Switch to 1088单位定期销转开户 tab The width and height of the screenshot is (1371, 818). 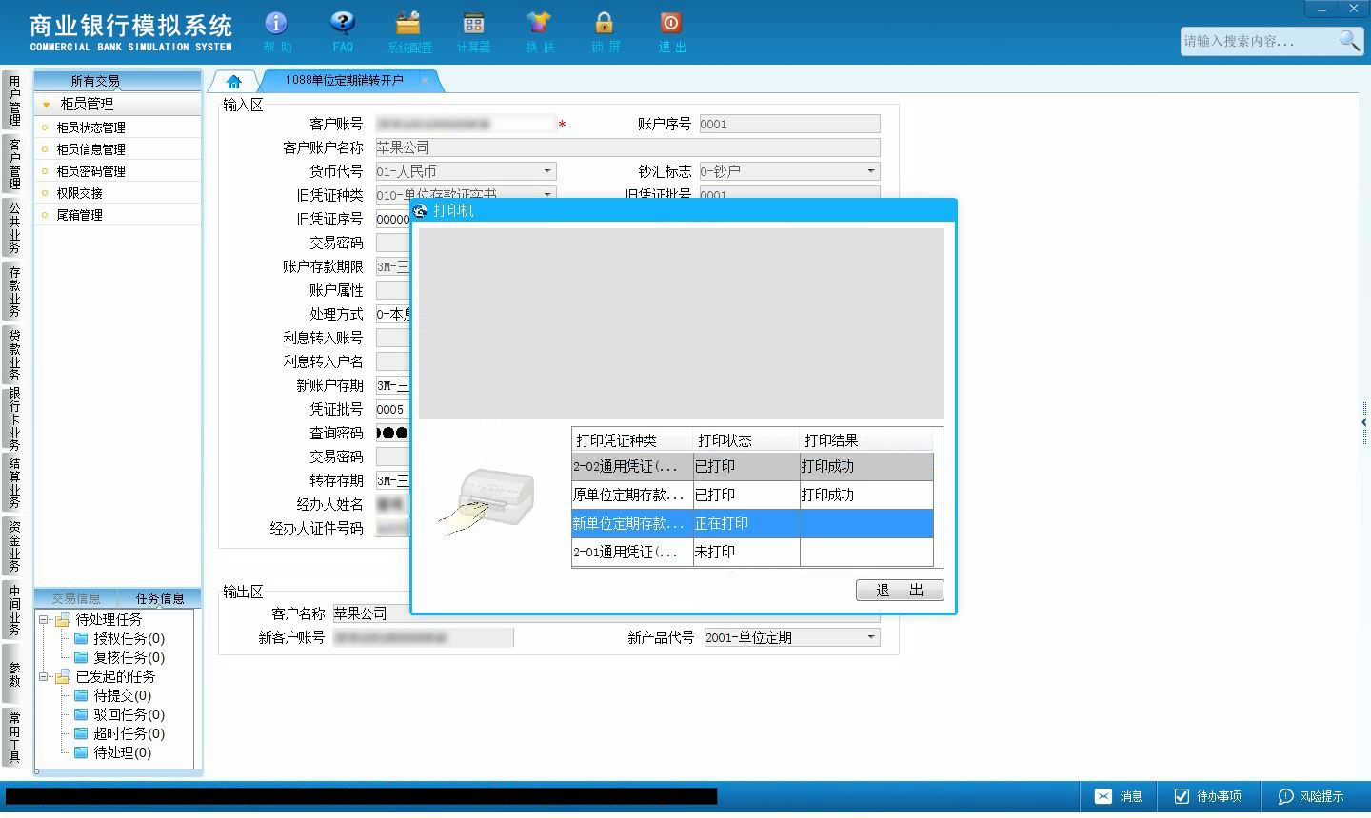point(345,80)
